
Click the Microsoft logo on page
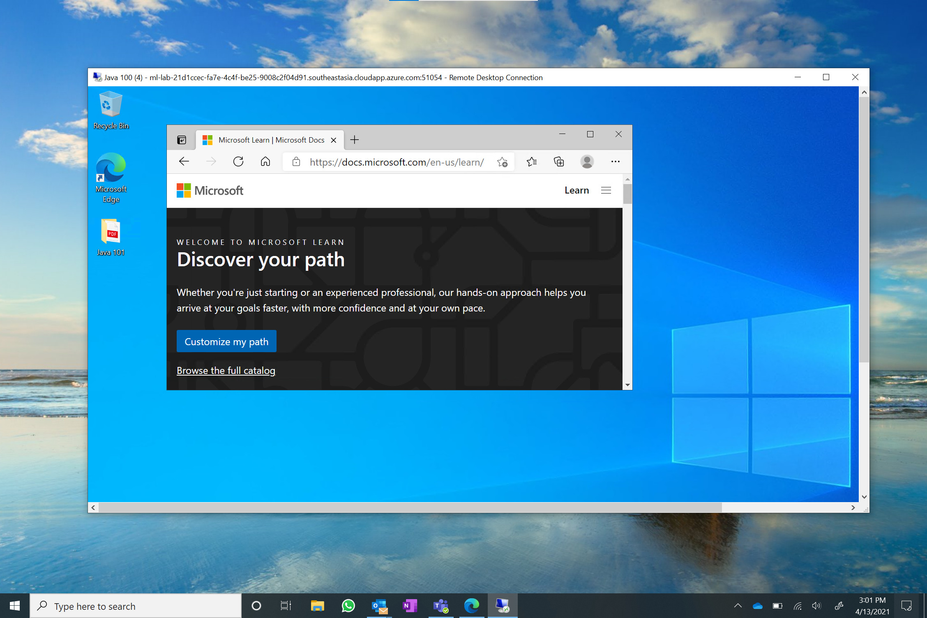point(210,191)
